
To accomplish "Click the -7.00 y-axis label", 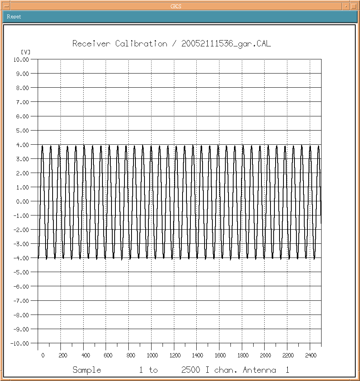I will click(x=21, y=301).
